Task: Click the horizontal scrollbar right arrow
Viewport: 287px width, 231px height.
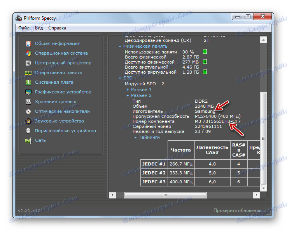Action: click(256, 195)
